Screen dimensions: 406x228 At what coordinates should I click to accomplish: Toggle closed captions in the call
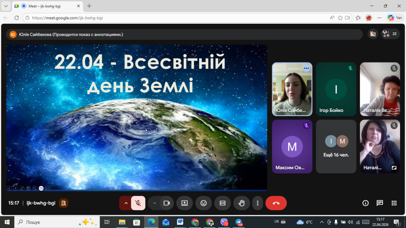point(223,203)
